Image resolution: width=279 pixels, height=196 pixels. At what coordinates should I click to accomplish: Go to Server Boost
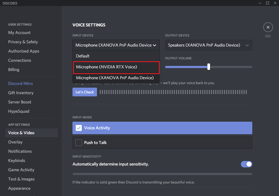pos(20,102)
